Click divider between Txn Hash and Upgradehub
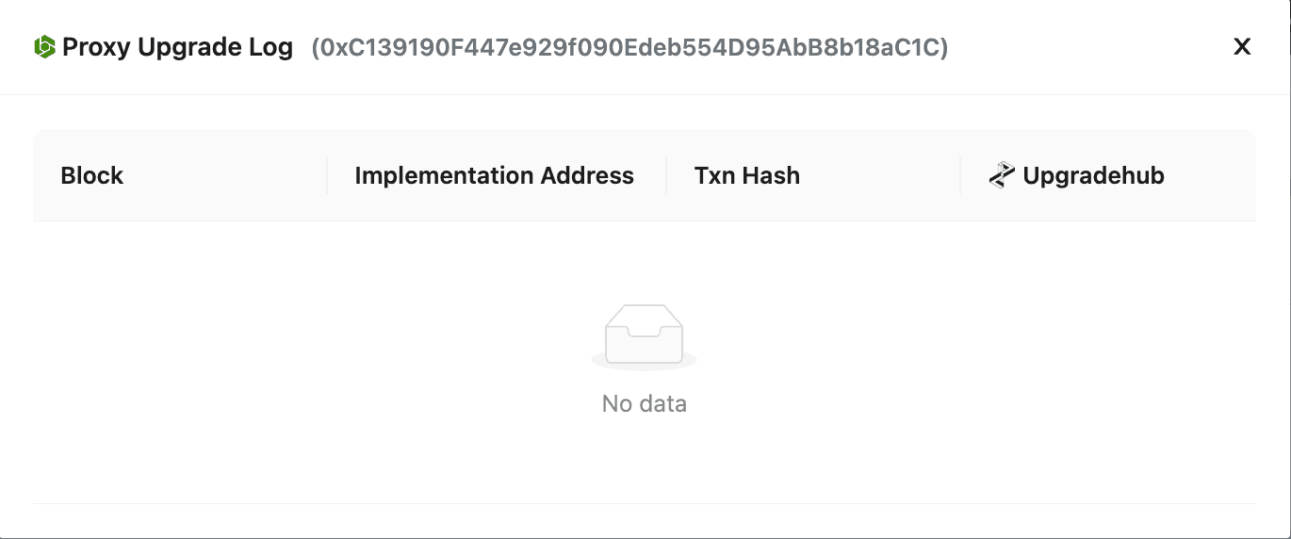 tap(960, 175)
